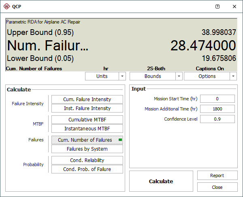Open the Bounds dropdown arrow
Viewport: 243px width, 197px height.
179,76
